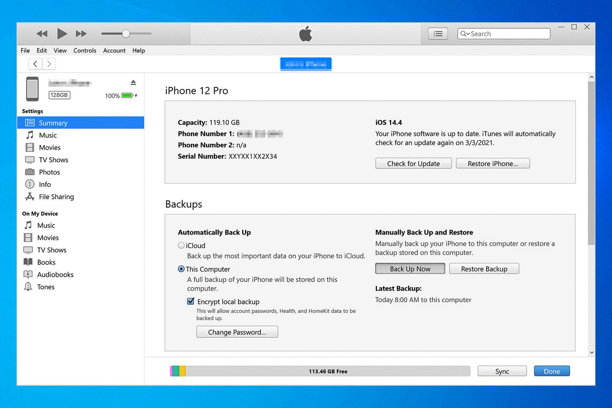Go back using the left chevron
The height and width of the screenshot is (408, 612).
pyautogui.click(x=35, y=64)
